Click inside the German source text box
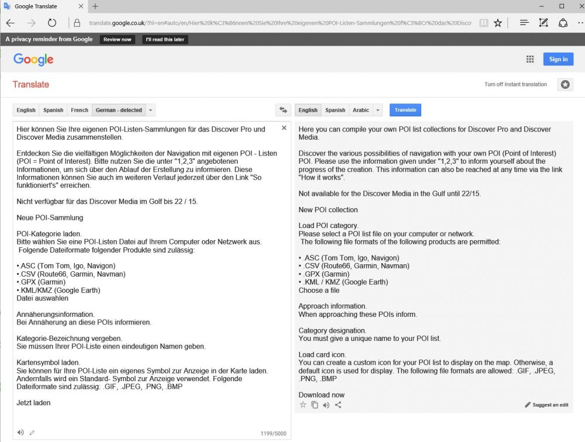The image size is (585, 442). point(152,281)
